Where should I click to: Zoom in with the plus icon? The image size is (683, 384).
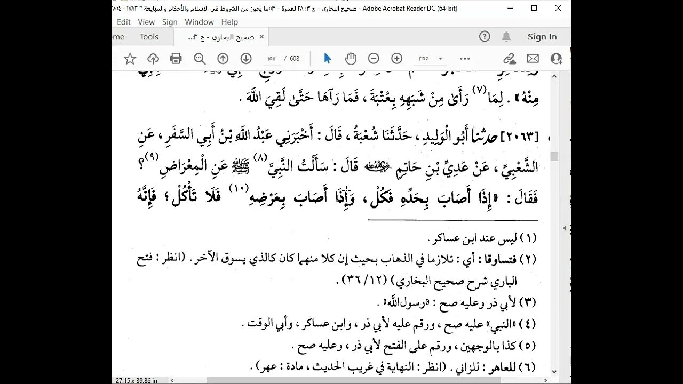click(x=396, y=59)
